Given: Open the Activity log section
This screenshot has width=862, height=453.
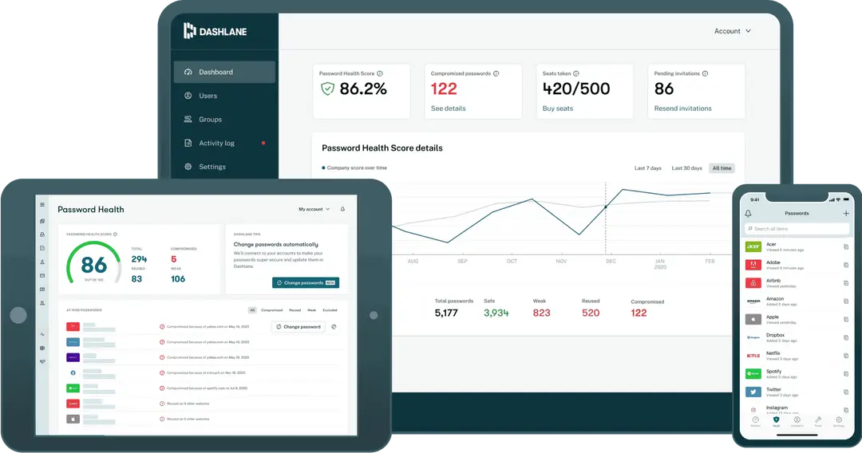Looking at the screenshot, I should (x=224, y=143).
